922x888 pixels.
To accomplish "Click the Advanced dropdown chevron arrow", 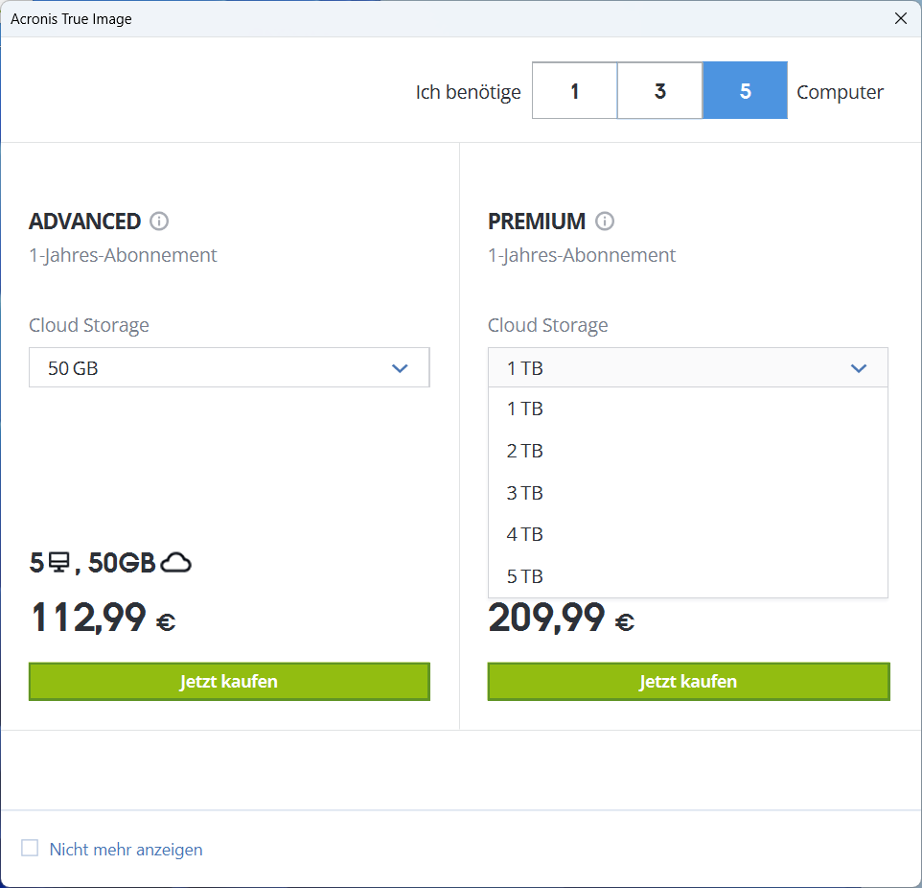I will (400, 368).
